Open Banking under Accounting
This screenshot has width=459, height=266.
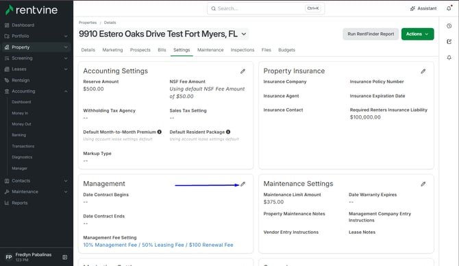pos(18,135)
